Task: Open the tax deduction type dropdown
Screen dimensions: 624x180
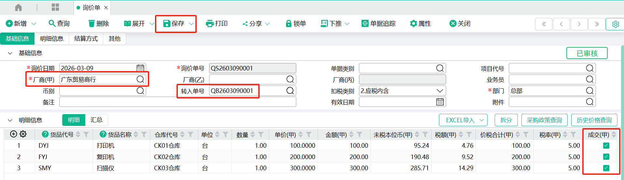Action: pyautogui.click(x=440, y=91)
